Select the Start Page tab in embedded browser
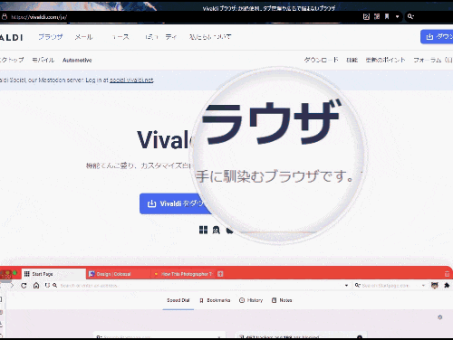Viewport: 453px width, 340px height. click(53, 274)
